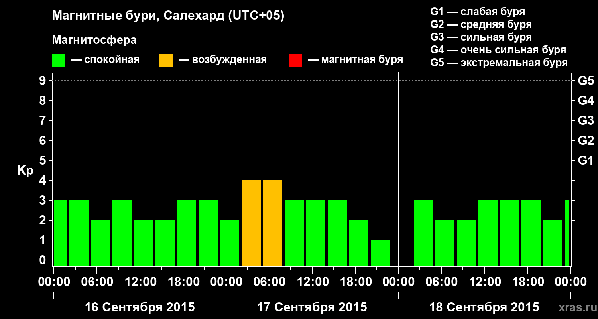Click the 'G4 — очень сильная буря' legend line
This screenshot has height=319, width=598.
(498, 50)
